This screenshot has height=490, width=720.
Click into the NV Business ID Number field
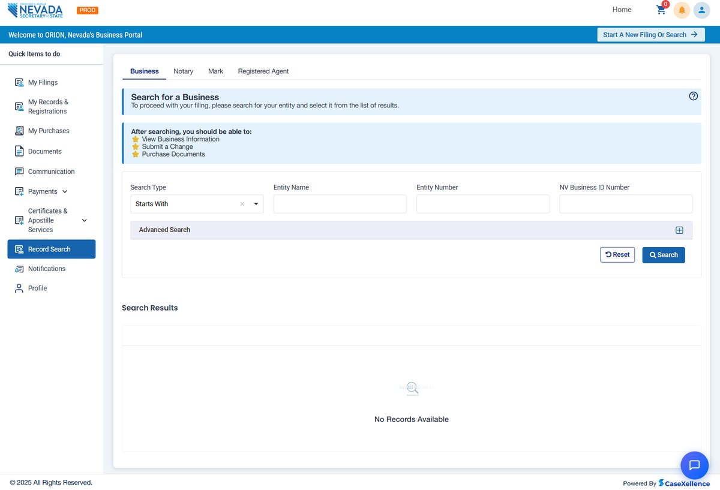coord(626,204)
